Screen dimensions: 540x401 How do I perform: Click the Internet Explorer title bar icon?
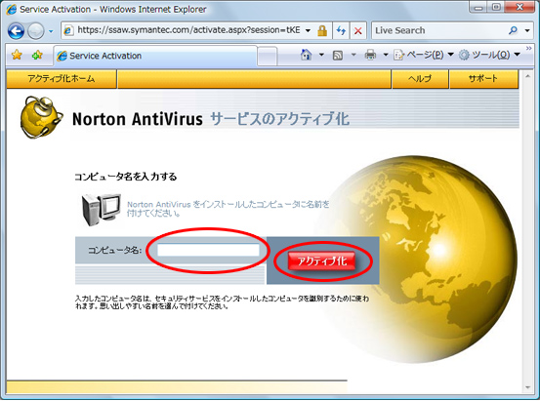tap(12, 9)
